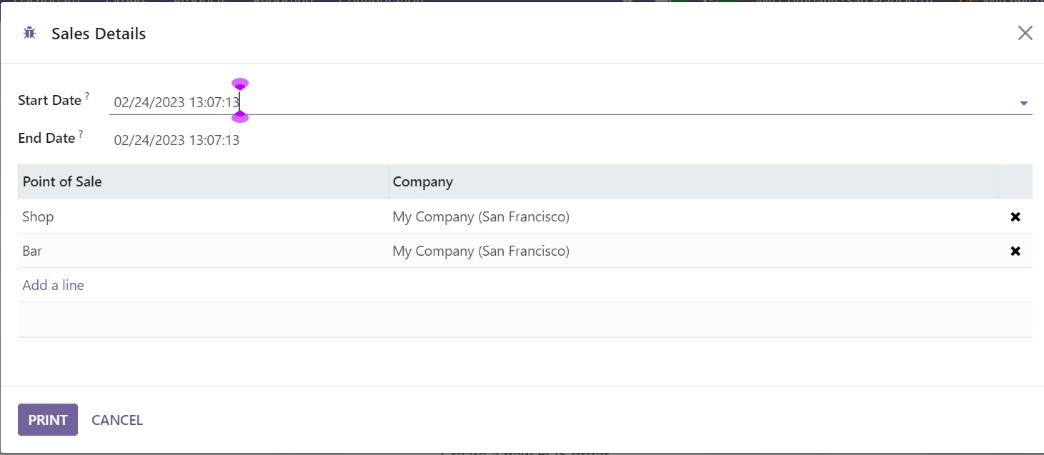
Task: Click inside the Start Date field
Action: click(x=500, y=103)
